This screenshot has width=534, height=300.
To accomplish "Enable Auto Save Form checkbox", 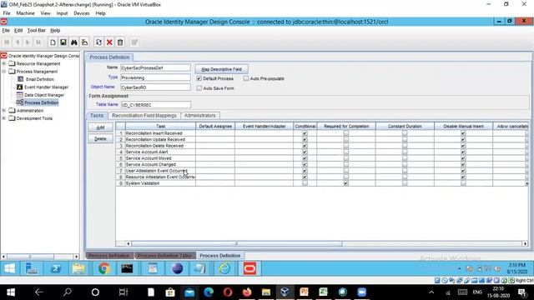I will pyautogui.click(x=199, y=88).
